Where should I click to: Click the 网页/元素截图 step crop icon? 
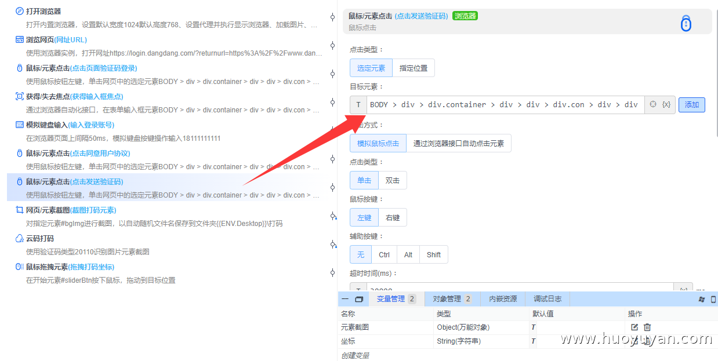coord(20,210)
